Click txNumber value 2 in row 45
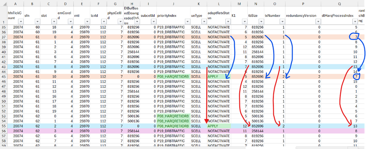This screenshot has width=366, height=149. (x=275, y=76)
